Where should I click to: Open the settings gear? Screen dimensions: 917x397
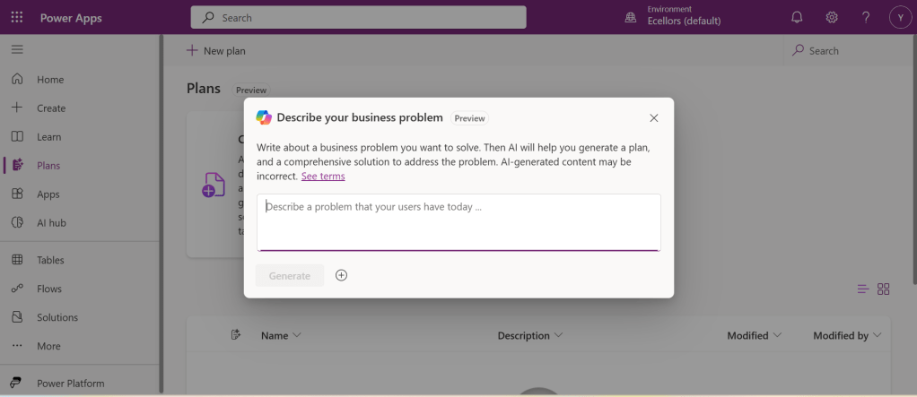(832, 18)
